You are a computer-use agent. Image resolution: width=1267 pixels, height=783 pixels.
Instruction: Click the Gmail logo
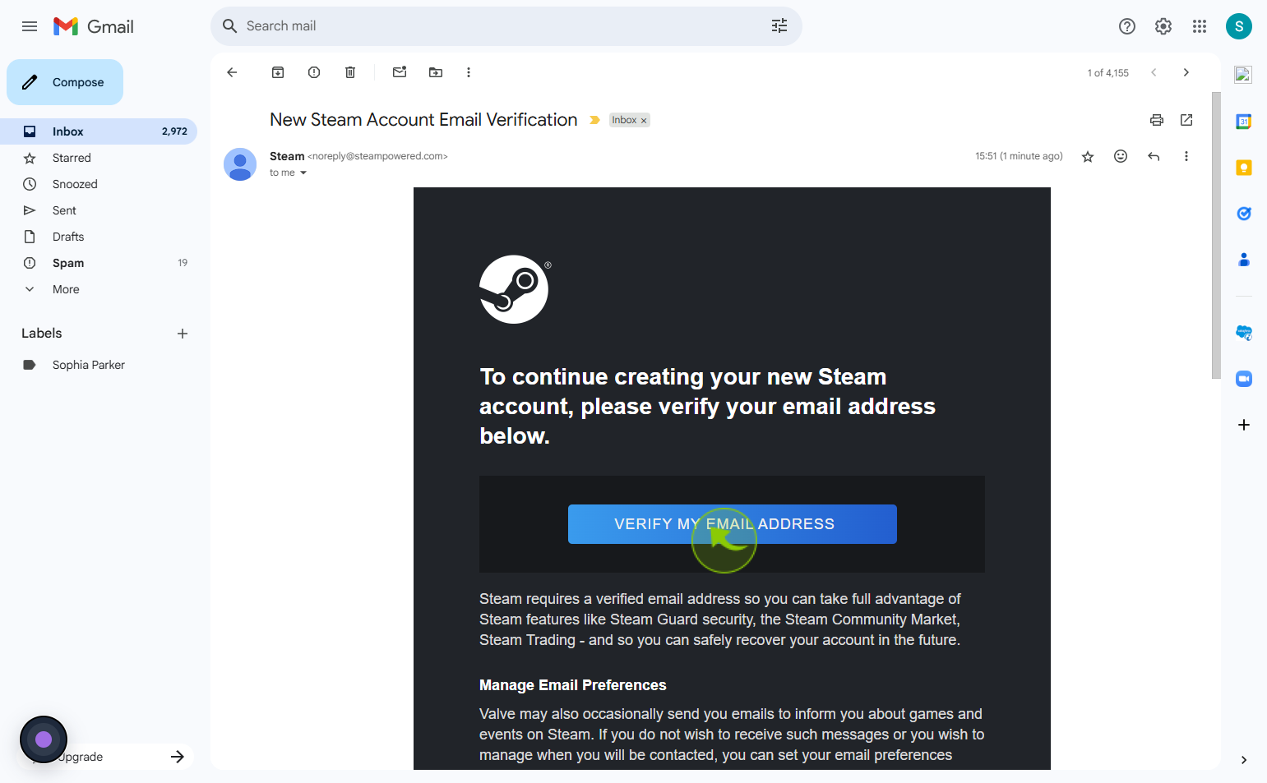(x=93, y=26)
